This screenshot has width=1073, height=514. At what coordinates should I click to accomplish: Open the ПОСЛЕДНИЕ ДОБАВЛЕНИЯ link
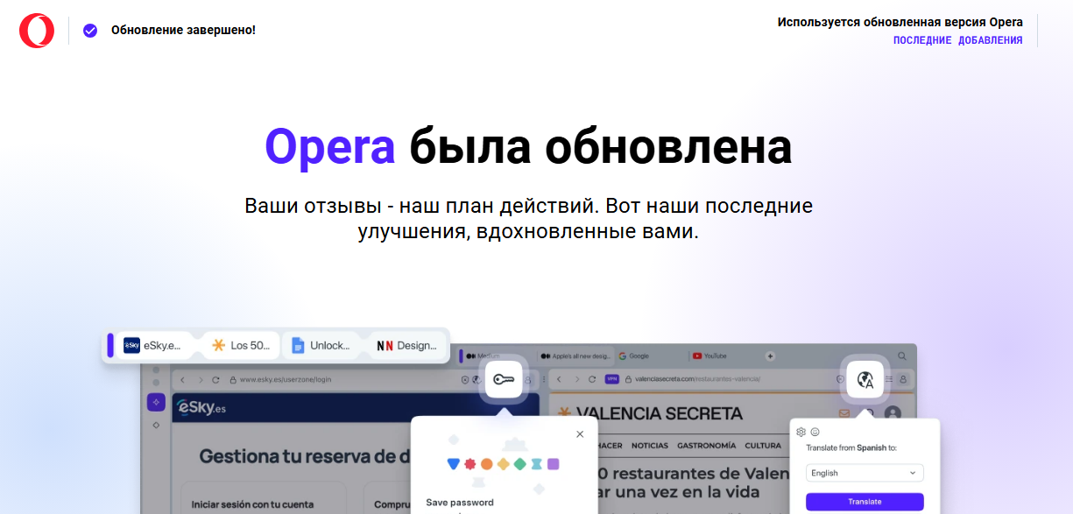click(957, 40)
